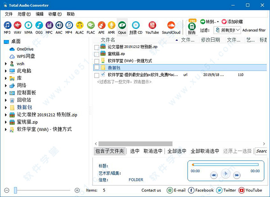Click the 选中 button
270x197 pixels.
[x=135, y=151]
